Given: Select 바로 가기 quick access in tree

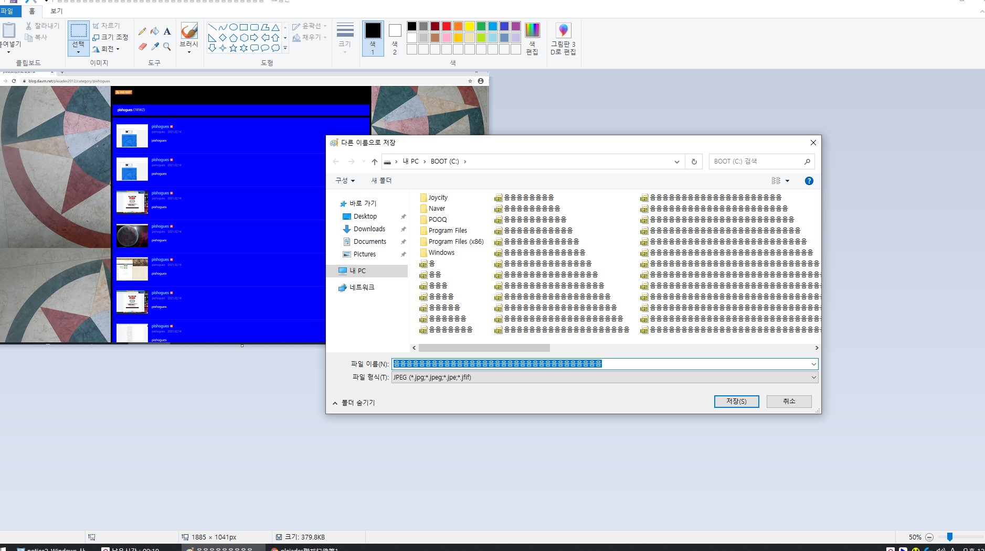Looking at the screenshot, I should [358, 203].
